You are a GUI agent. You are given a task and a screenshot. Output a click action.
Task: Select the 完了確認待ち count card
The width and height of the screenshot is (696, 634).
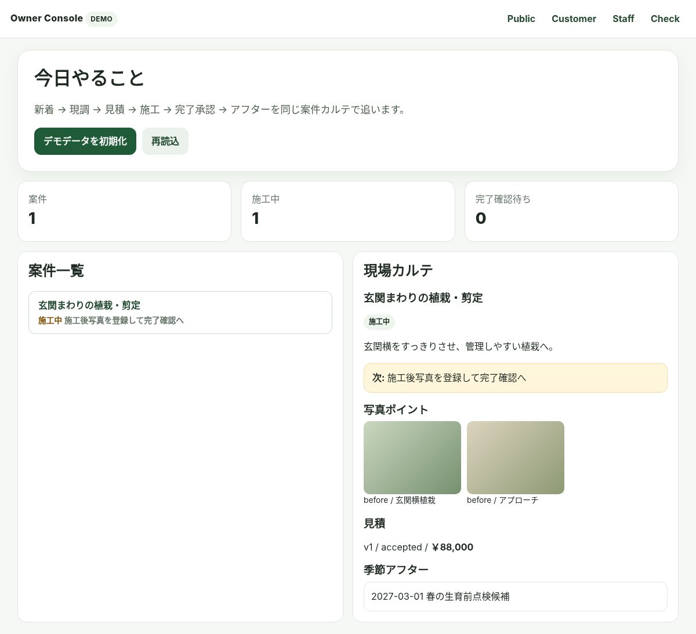coord(571,211)
